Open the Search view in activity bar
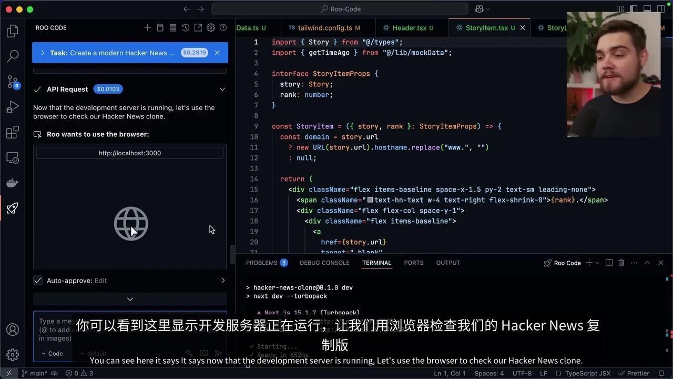This screenshot has height=379, width=673. pyautogui.click(x=13, y=56)
